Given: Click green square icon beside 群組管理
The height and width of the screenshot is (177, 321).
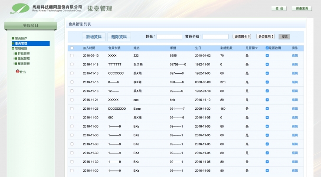Looking at the screenshot, I should [x=15, y=54].
